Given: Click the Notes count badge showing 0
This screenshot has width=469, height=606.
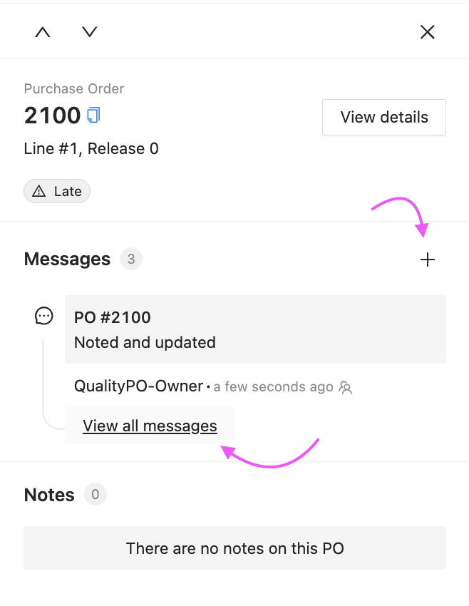Looking at the screenshot, I should [96, 494].
